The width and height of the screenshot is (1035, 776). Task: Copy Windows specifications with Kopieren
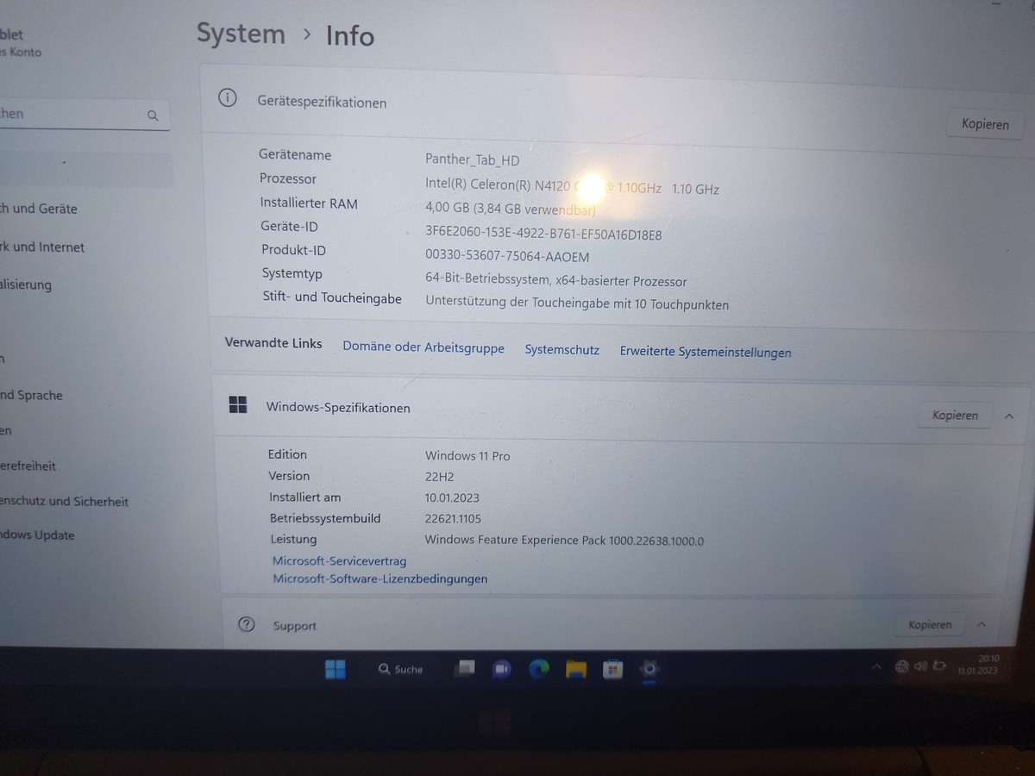[x=955, y=416]
